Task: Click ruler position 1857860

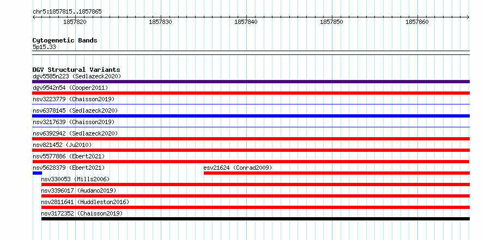Action: tap(417, 22)
